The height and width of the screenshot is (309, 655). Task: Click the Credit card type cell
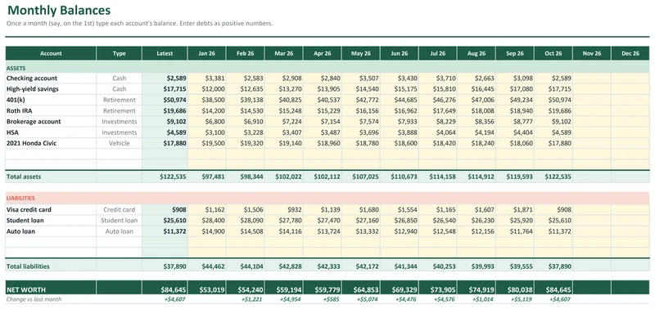click(x=119, y=210)
